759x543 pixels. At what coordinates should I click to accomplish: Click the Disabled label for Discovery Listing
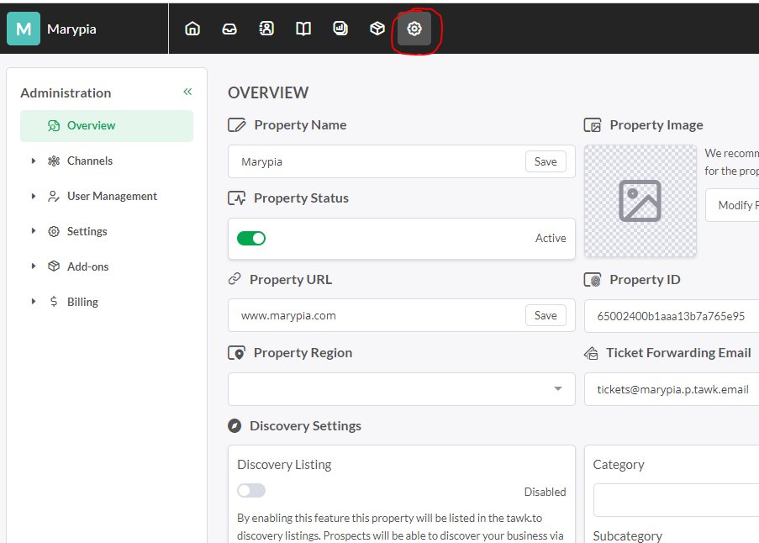point(545,492)
